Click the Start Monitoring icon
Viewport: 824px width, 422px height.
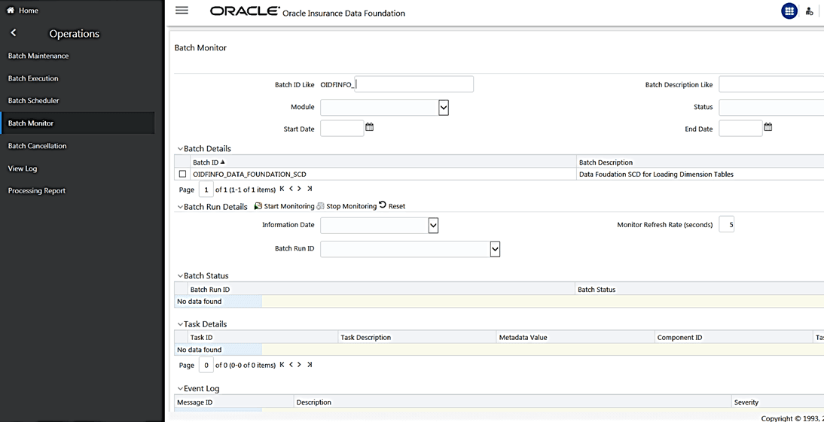(258, 206)
